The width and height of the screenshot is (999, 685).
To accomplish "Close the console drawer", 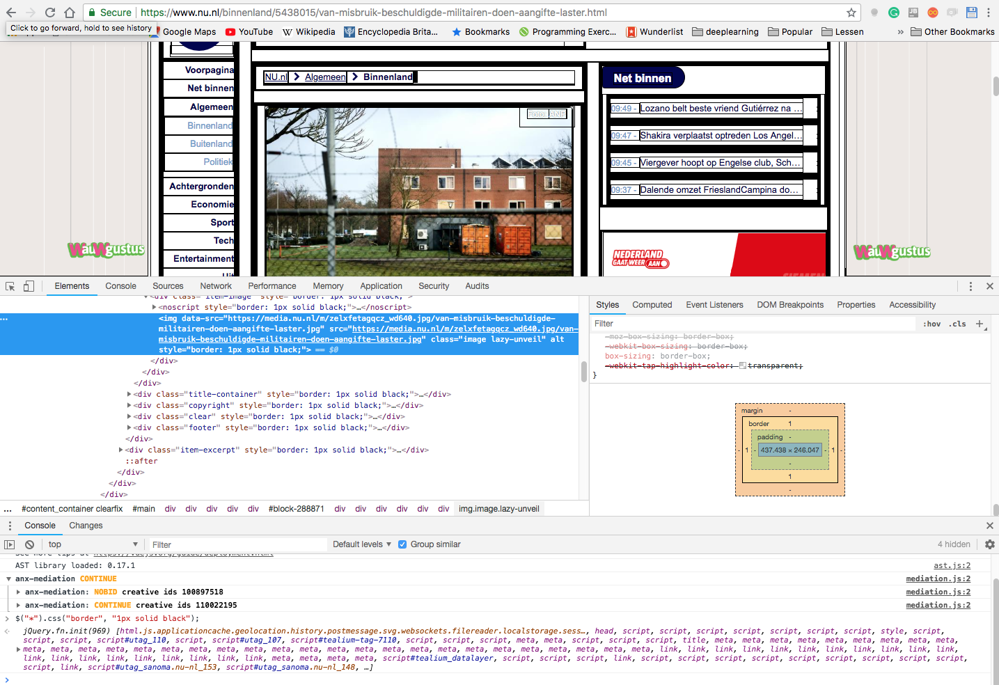I will [989, 526].
